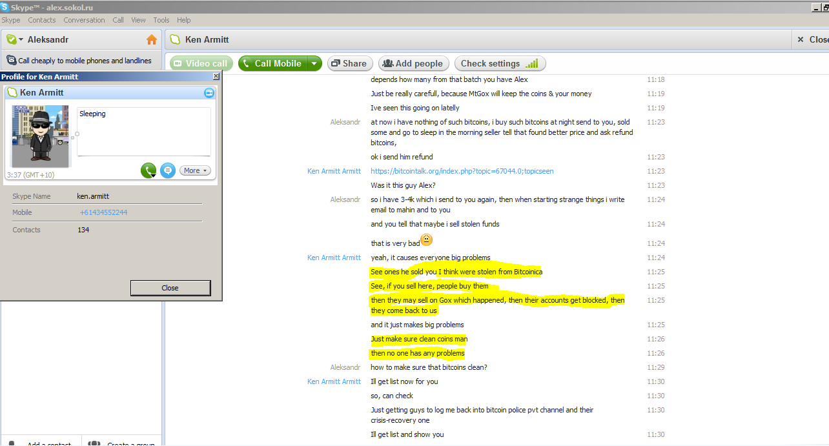Viewport: 829px width, 446px height.
Task: Expand the Call Mobile dropdown arrow
Action: click(x=314, y=63)
